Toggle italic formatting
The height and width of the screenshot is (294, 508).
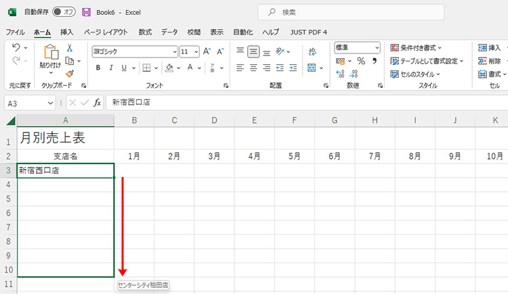110,68
